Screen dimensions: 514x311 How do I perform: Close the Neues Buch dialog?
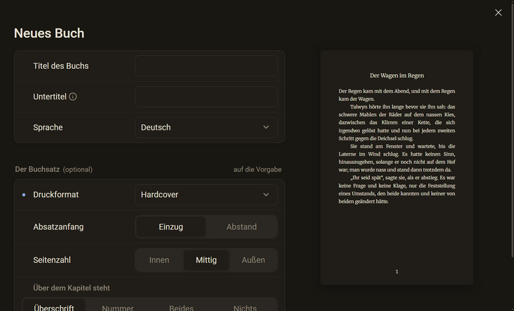point(499,12)
